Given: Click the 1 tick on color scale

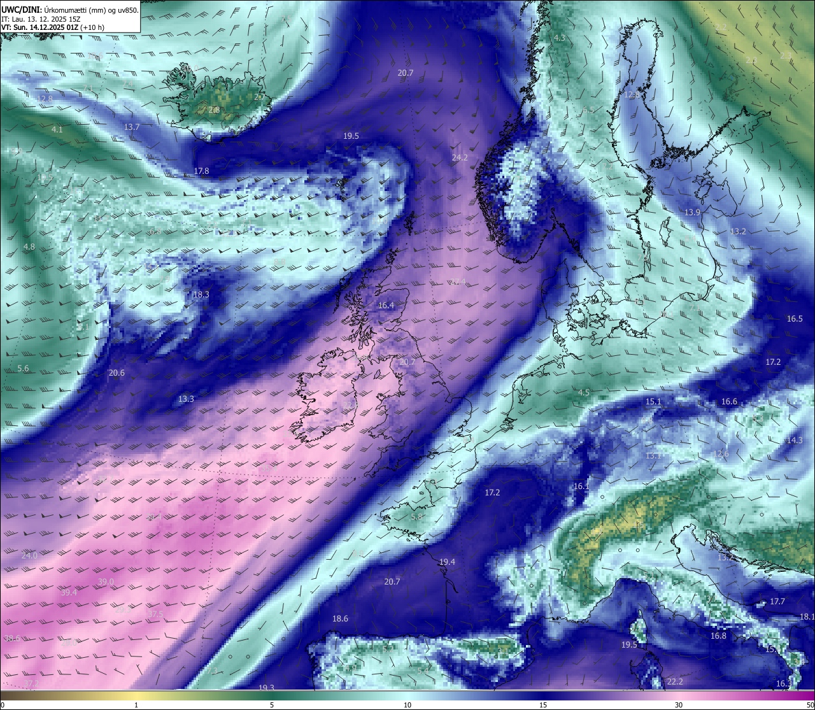Looking at the screenshot, I should pos(136,704).
